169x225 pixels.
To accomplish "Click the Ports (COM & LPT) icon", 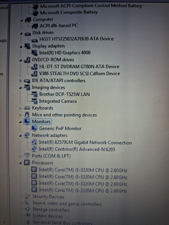I will coord(27,156).
